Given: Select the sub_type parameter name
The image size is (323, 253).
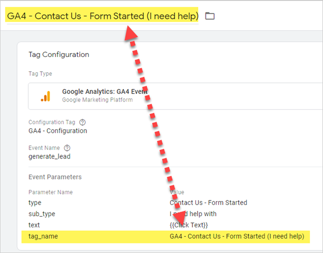Looking at the screenshot, I should pyautogui.click(x=42, y=214).
